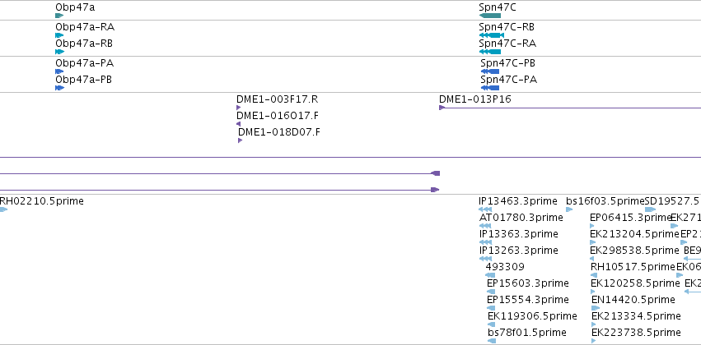
Task: Click the Obp47a-PB label text
Action: [x=83, y=80]
